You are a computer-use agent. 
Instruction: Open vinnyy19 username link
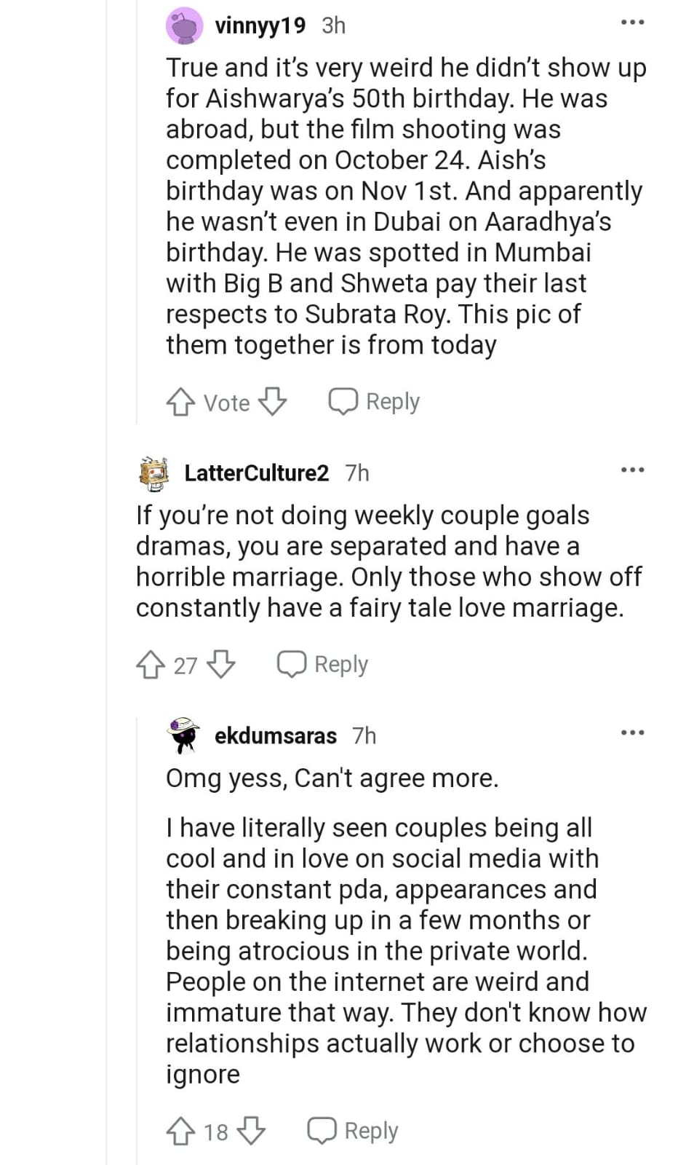tap(260, 25)
